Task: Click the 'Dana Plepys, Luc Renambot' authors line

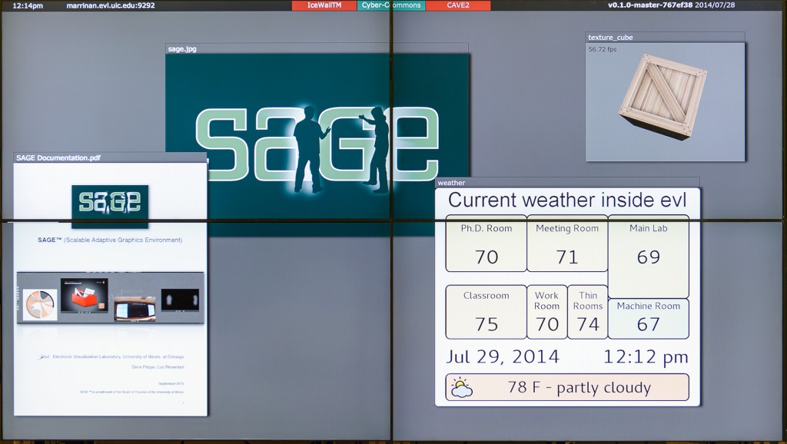Action: (158, 367)
